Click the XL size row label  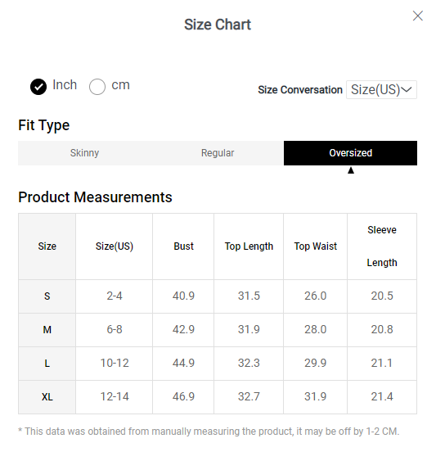[47, 397]
